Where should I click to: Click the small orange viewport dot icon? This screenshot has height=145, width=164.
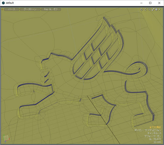point(2,10)
